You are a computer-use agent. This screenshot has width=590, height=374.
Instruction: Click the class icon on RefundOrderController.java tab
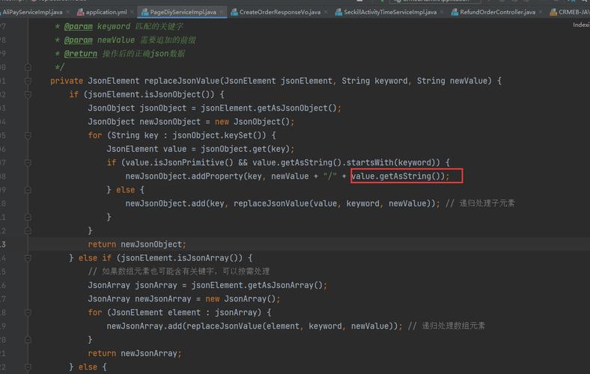click(454, 13)
